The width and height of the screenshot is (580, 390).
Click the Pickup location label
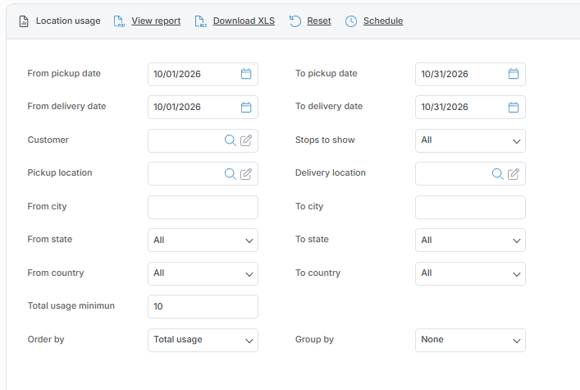(x=60, y=173)
